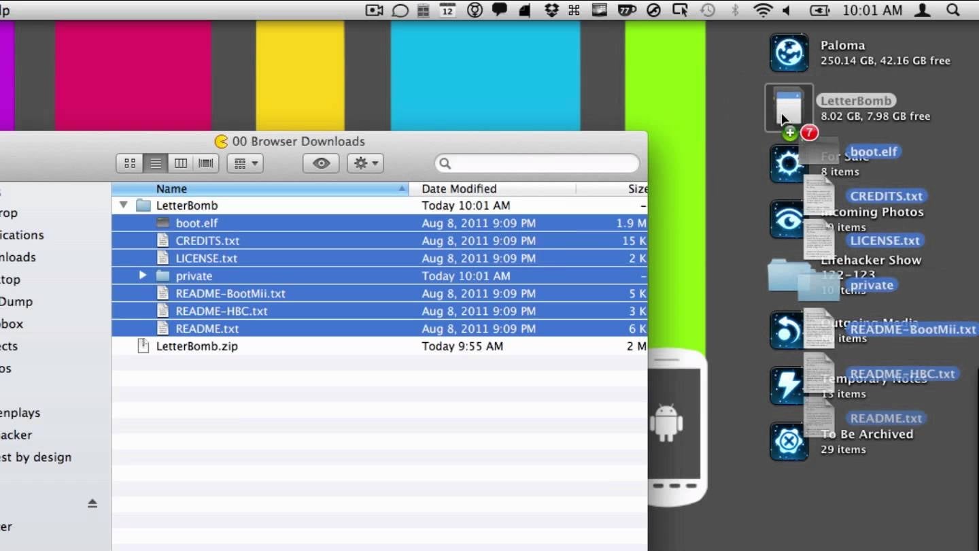Expand the private folder disclosure triangle
The height and width of the screenshot is (551, 979).
pyautogui.click(x=143, y=275)
